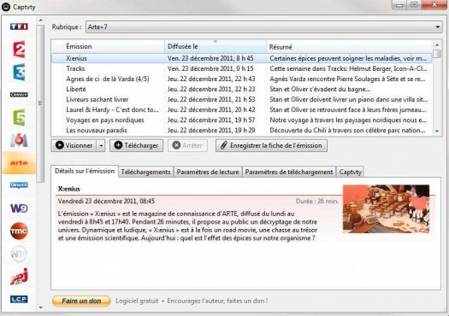
Task: Open the Rubrique Arte+7 dropdown
Action: tap(263, 26)
